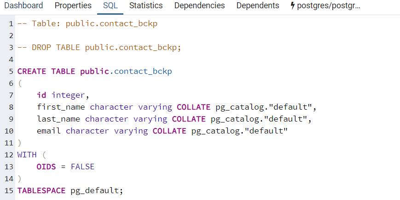
Task: Select the SQL tab
Action: point(110,6)
